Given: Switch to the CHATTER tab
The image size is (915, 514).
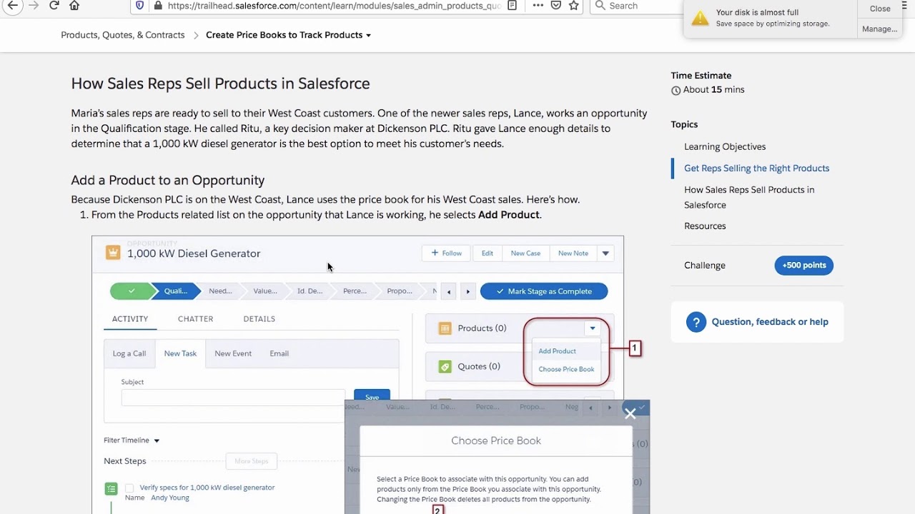Looking at the screenshot, I should click(x=195, y=319).
